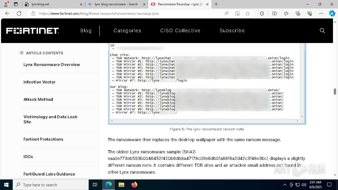Image resolution: width=338 pixels, height=190 pixels.
Task: Click the taskbar search box
Action: pyautogui.click(x=51, y=185)
